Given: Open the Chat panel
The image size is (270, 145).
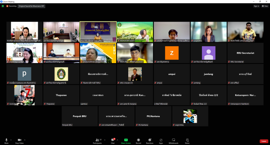Looking at the screenshot, I should click(x=113, y=140).
